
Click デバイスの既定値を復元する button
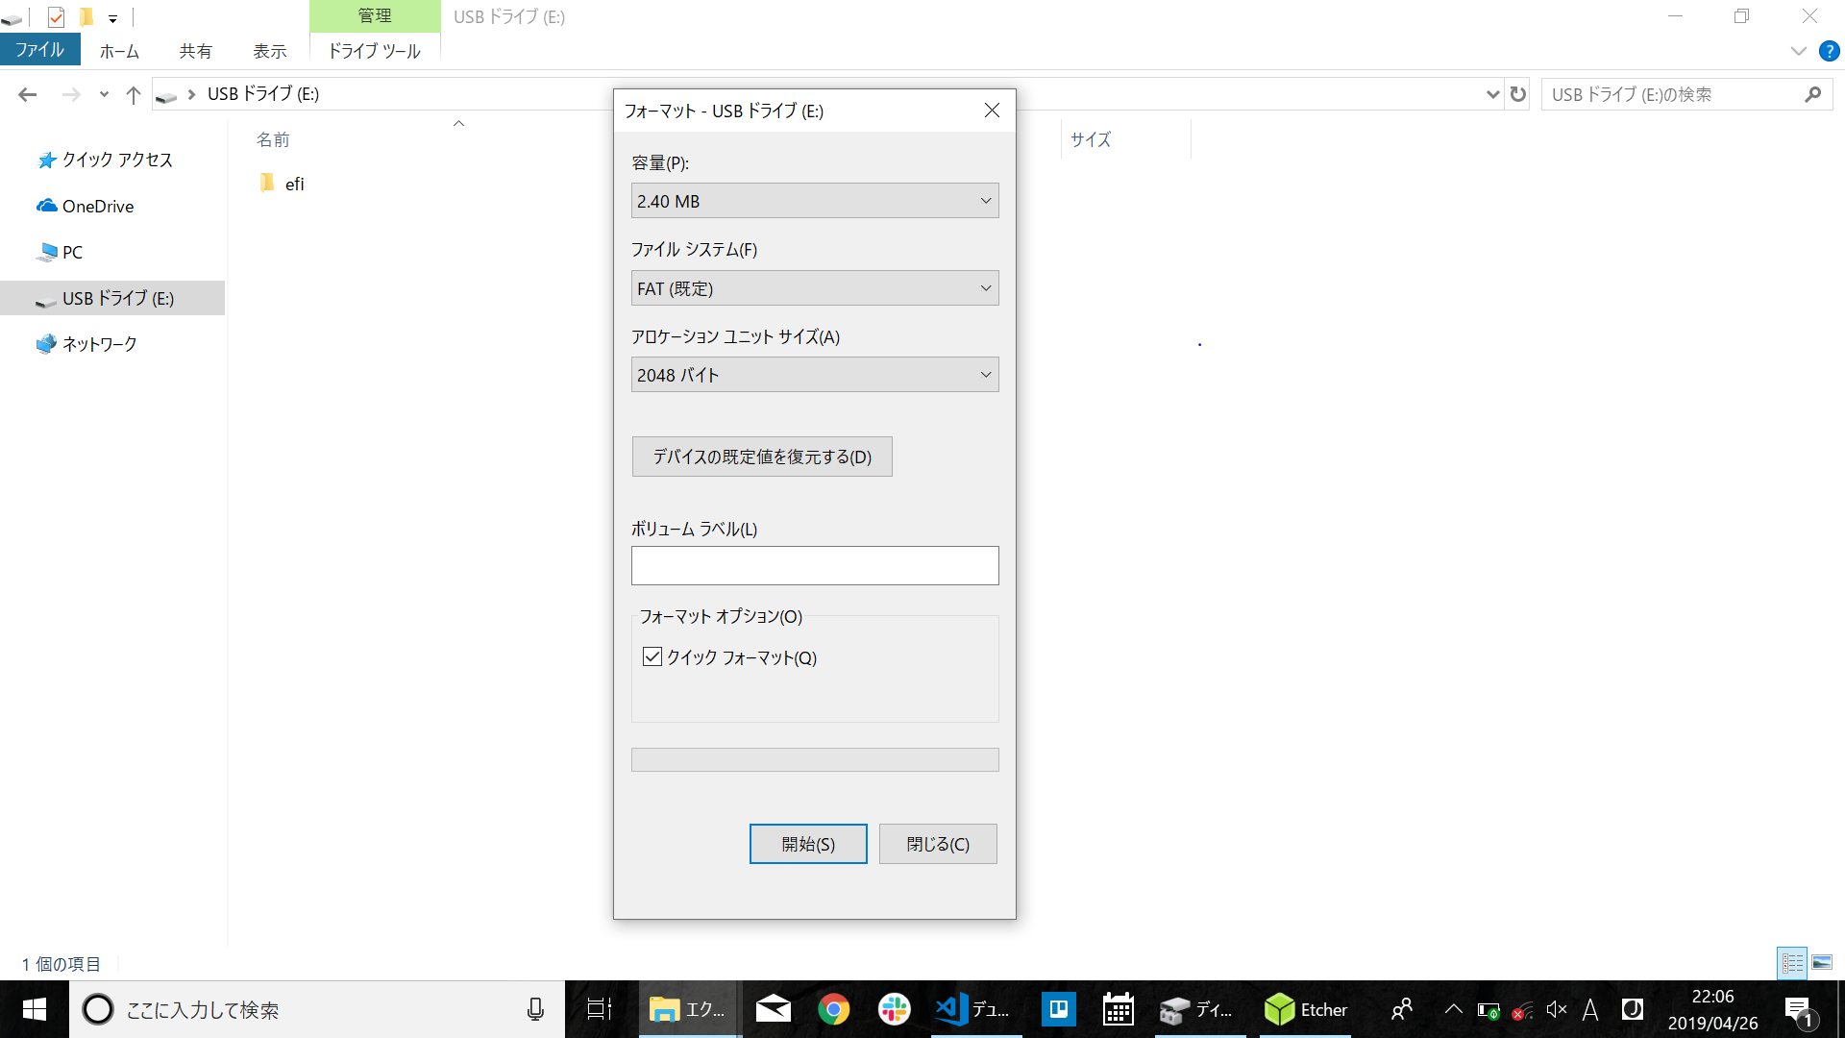coord(761,457)
